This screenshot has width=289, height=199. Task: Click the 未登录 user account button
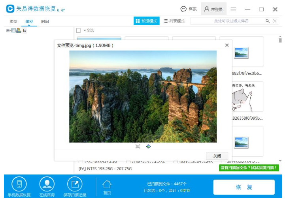coord(213,9)
